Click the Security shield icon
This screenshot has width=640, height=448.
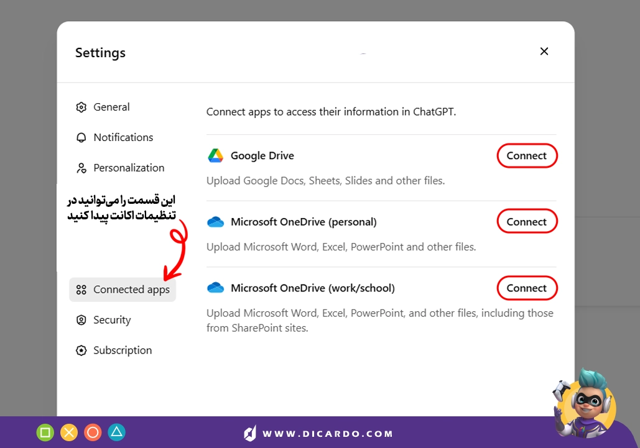(81, 320)
